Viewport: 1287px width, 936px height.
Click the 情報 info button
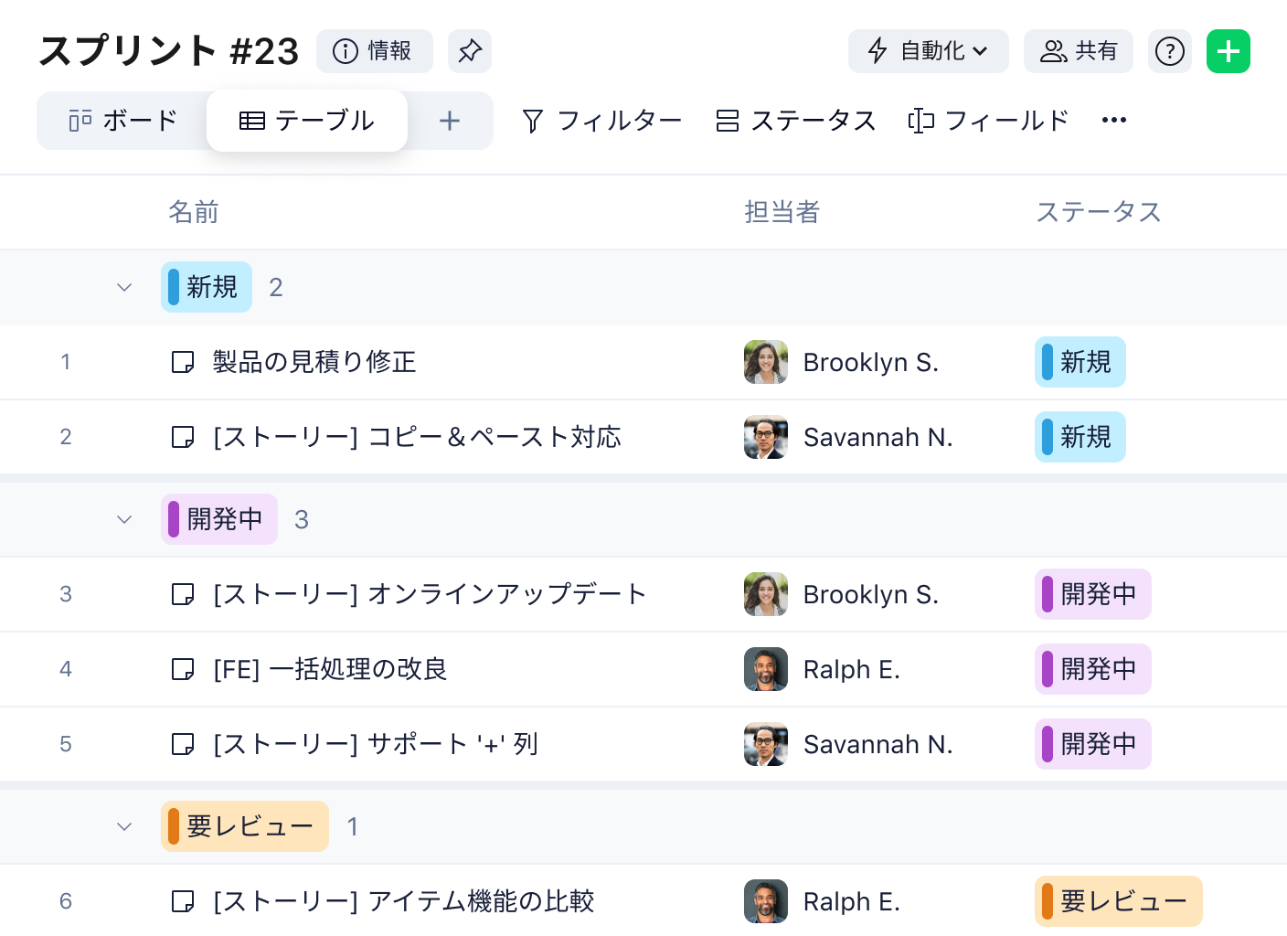point(374,51)
